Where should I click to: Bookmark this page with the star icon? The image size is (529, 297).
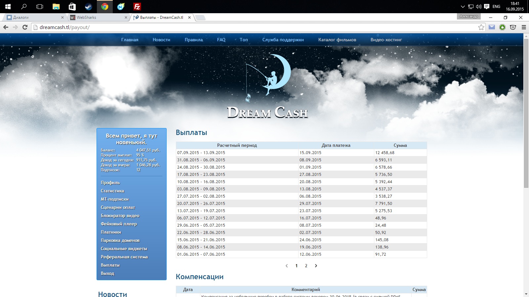(x=481, y=27)
